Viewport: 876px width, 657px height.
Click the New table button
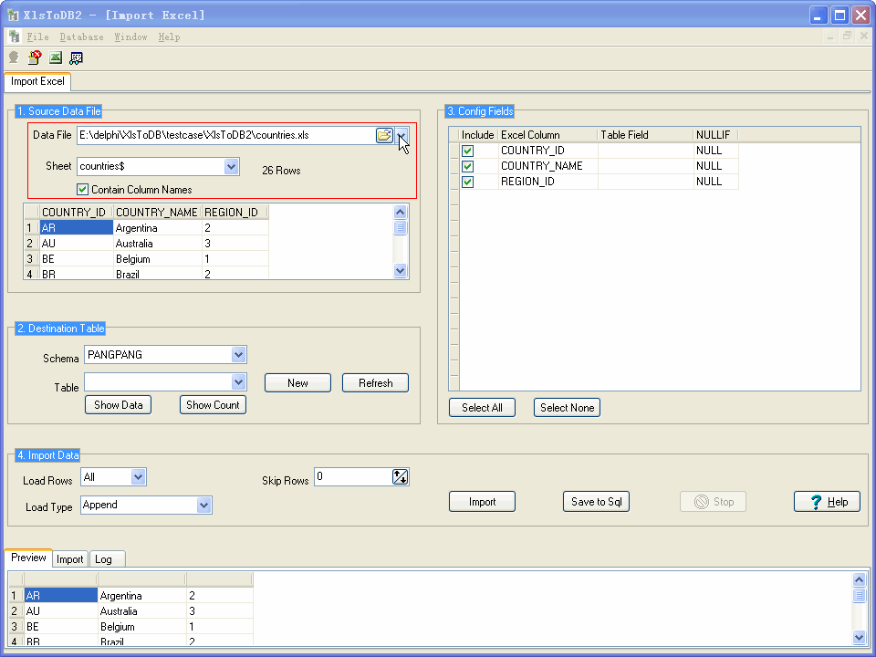coord(297,383)
